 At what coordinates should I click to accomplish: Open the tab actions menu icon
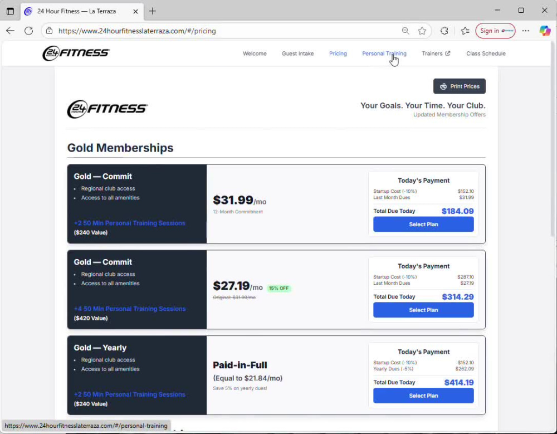pos(10,11)
